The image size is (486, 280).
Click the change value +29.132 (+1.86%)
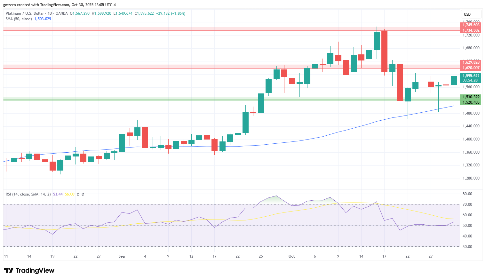click(x=171, y=13)
